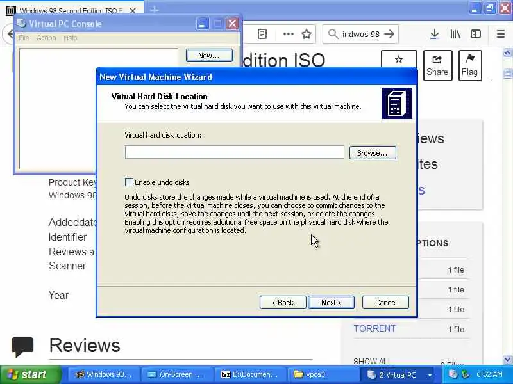Expand the grouped Virtual PC taskbar button arrow

tap(430, 375)
